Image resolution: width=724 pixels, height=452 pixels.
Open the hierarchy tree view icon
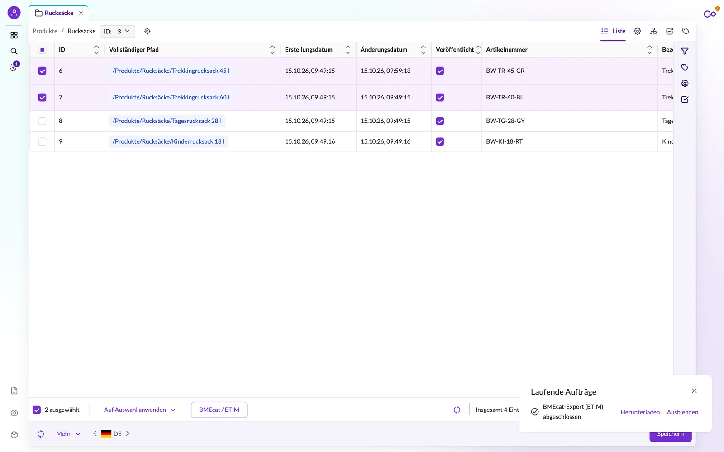(653, 31)
